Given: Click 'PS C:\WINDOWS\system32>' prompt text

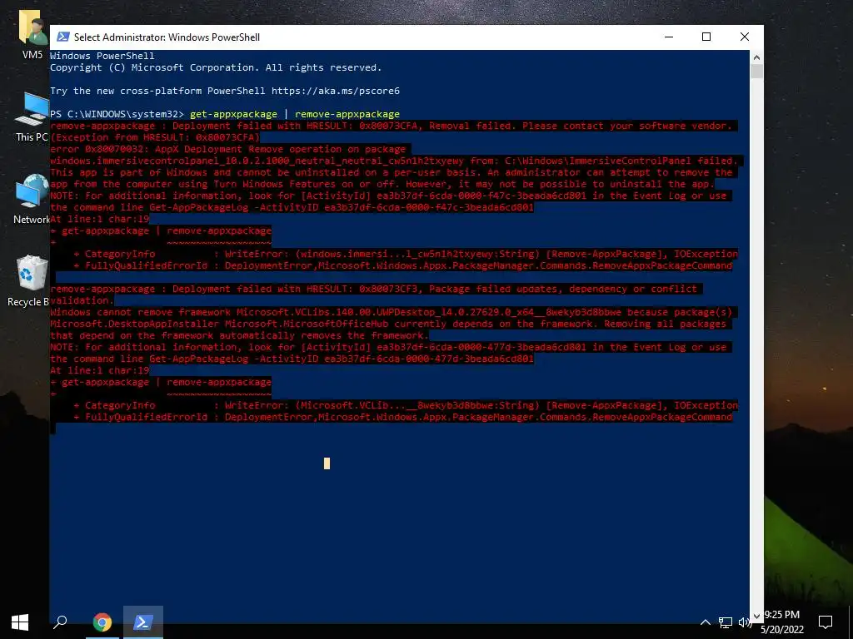Looking at the screenshot, I should point(117,114).
